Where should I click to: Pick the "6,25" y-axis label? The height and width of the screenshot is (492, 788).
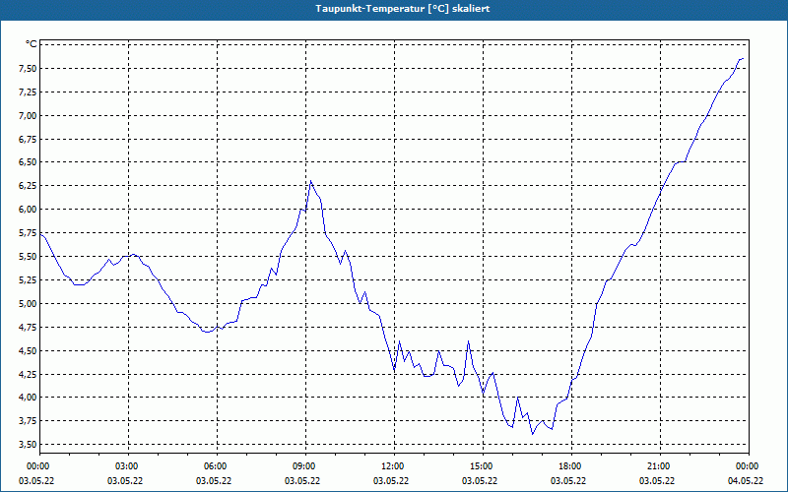(x=28, y=186)
